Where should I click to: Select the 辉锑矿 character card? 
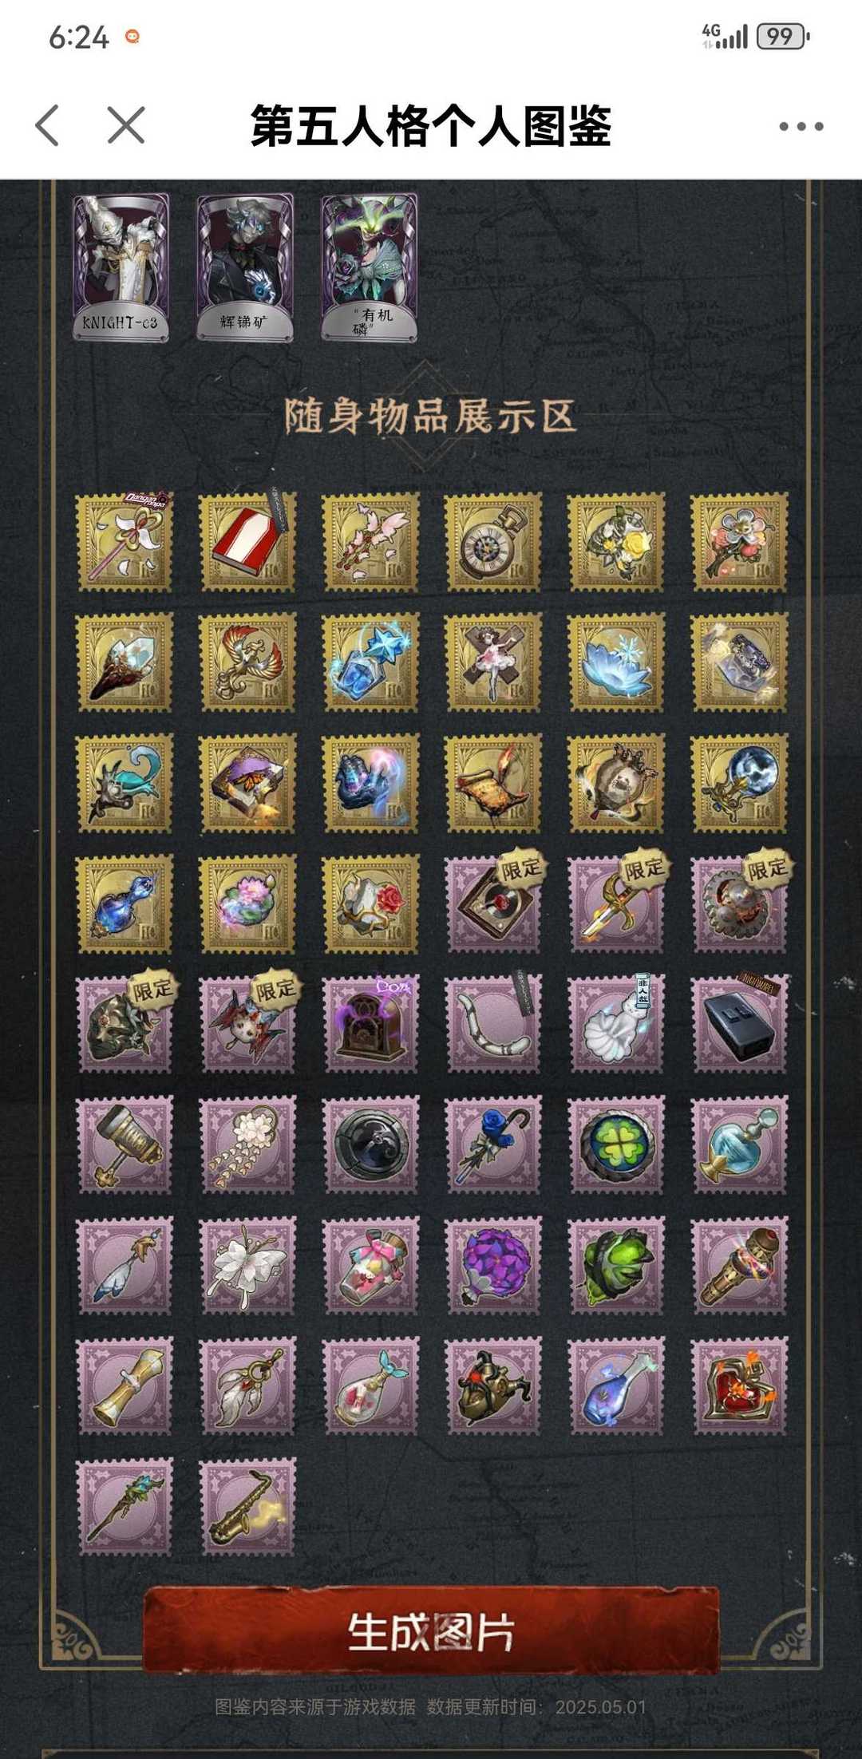pos(245,268)
